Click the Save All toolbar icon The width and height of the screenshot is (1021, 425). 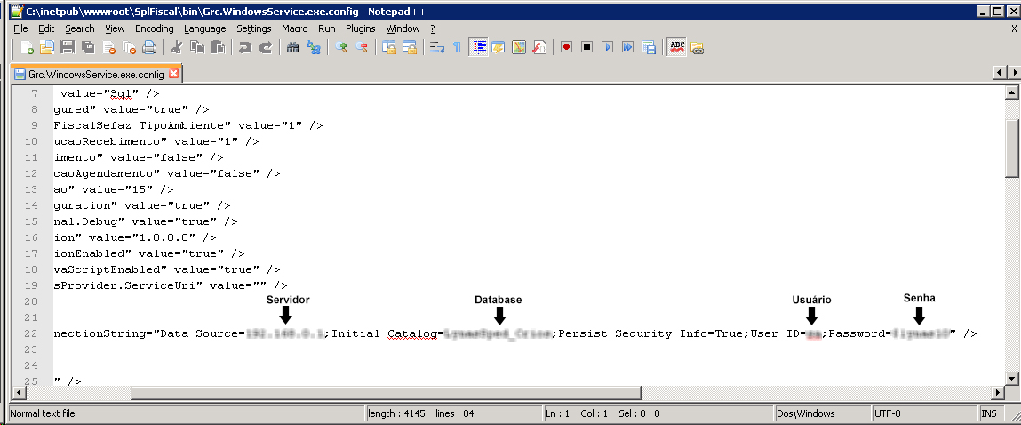tap(88, 48)
